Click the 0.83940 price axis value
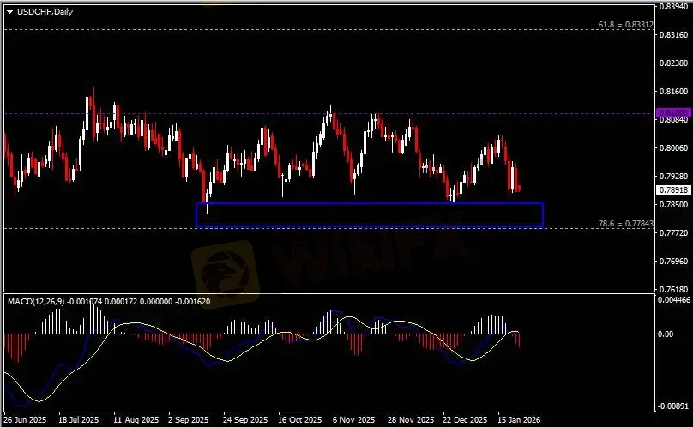This screenshot has width=693, height=427. tap(672, 7)
